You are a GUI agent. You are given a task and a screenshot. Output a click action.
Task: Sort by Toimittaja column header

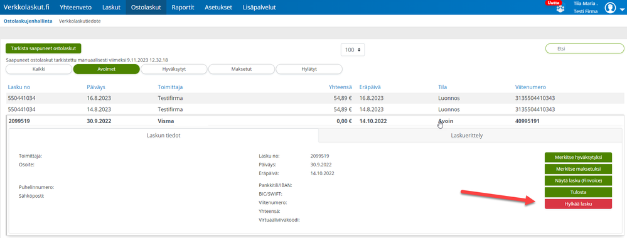coord(170,87)
